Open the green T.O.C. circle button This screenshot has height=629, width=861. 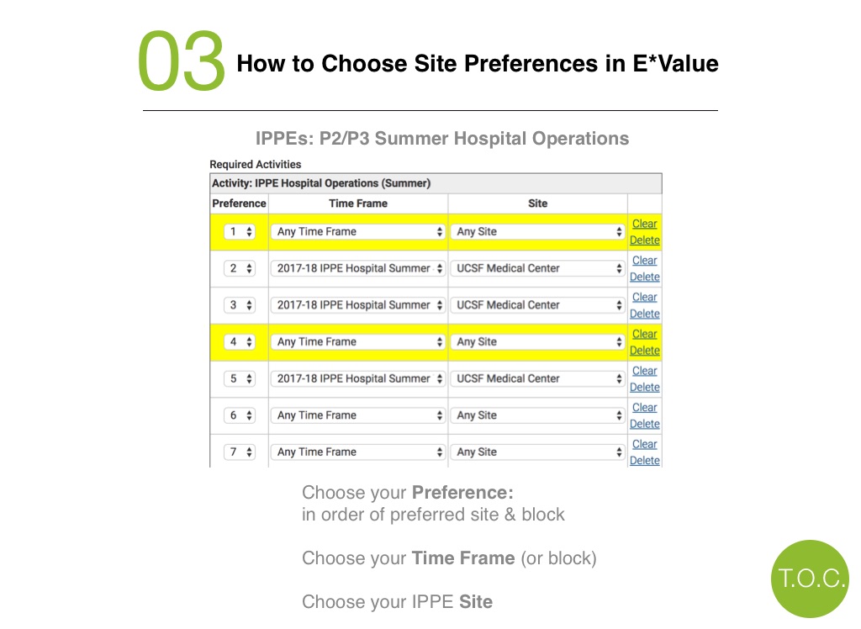coord(810,579)
